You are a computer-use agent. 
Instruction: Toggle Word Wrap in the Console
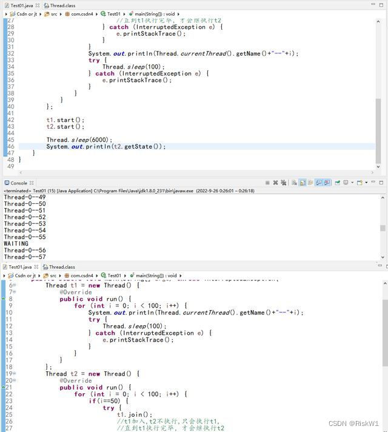tap(310, 183)
